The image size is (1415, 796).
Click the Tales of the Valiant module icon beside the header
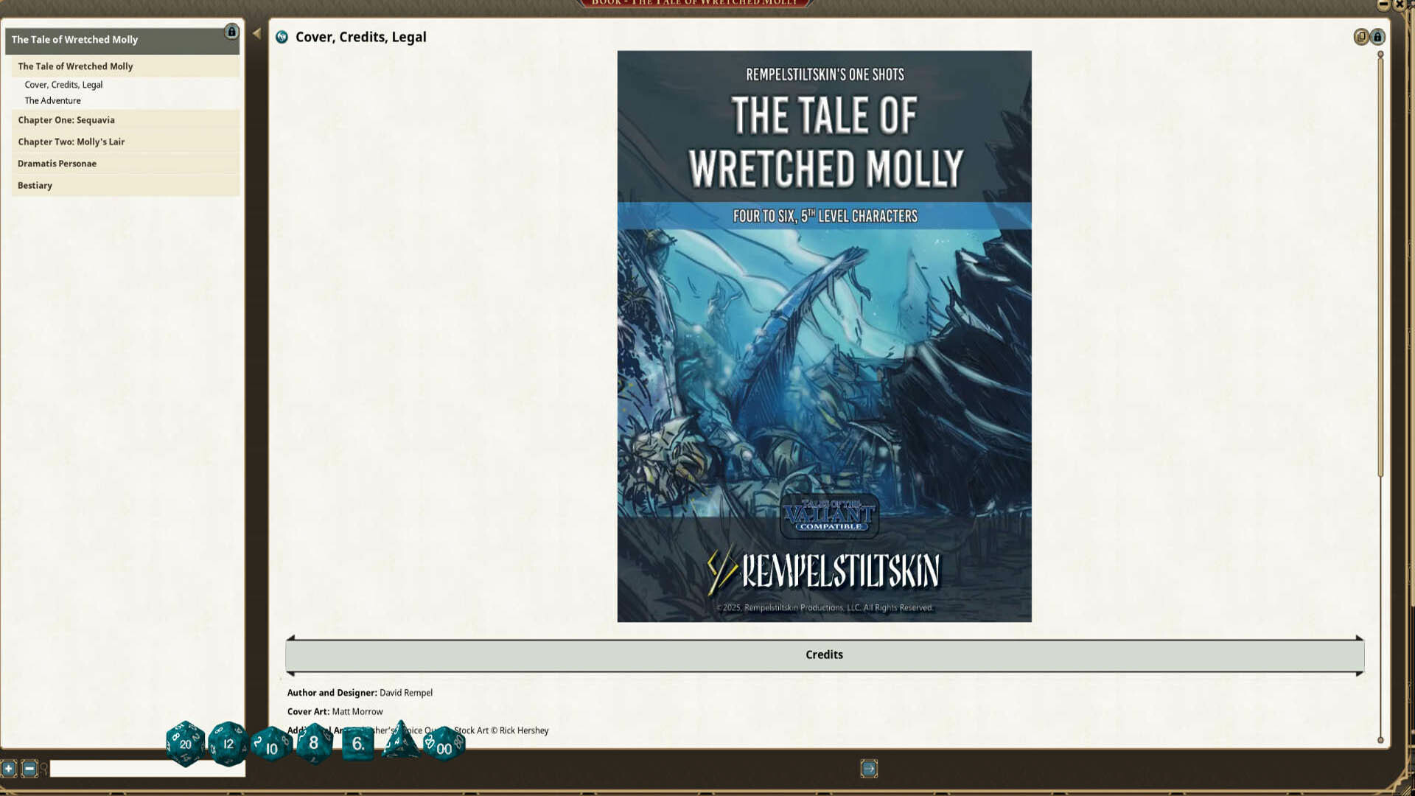[x=282, y=37]
